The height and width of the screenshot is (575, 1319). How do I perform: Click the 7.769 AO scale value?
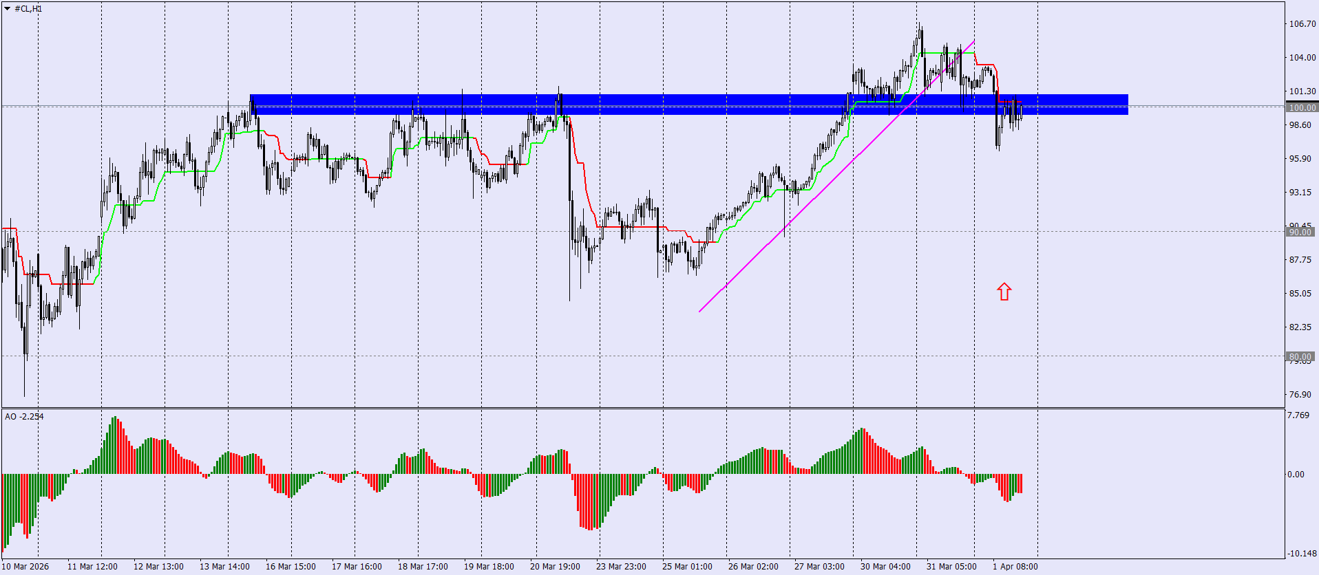click(1298, 415)
